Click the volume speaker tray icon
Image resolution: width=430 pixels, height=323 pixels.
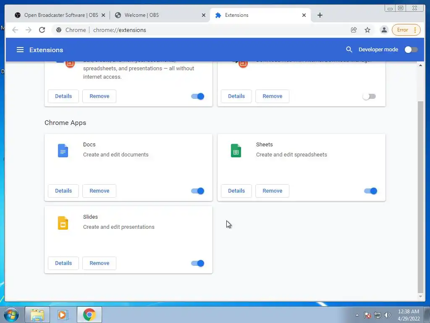388,315
